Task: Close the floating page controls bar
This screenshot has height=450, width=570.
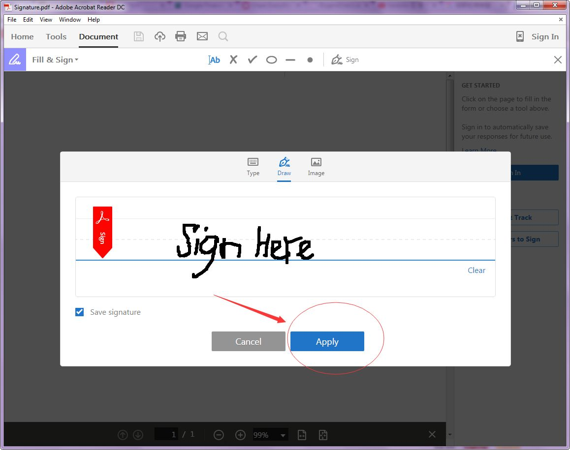Action: point(432,434)
